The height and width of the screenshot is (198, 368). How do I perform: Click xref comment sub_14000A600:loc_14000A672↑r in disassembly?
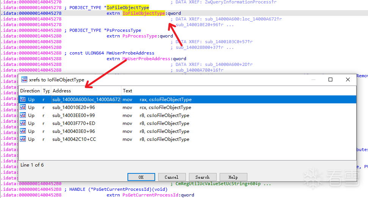click(x=244, y=19)
